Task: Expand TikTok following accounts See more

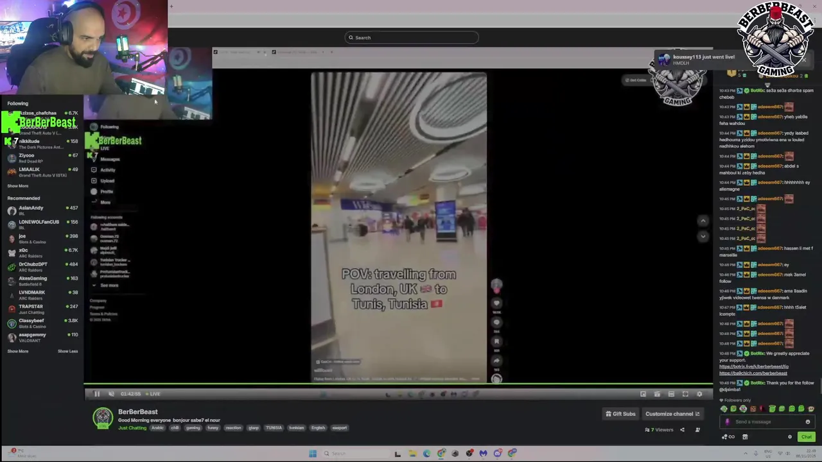Action: click(x=105, y=286)
